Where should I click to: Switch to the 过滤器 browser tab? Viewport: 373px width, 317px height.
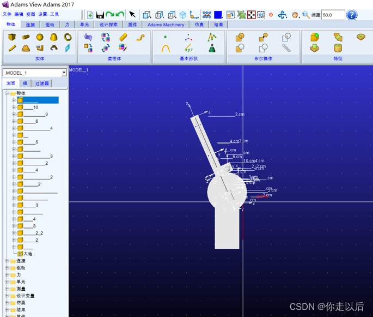pos(42,83)
